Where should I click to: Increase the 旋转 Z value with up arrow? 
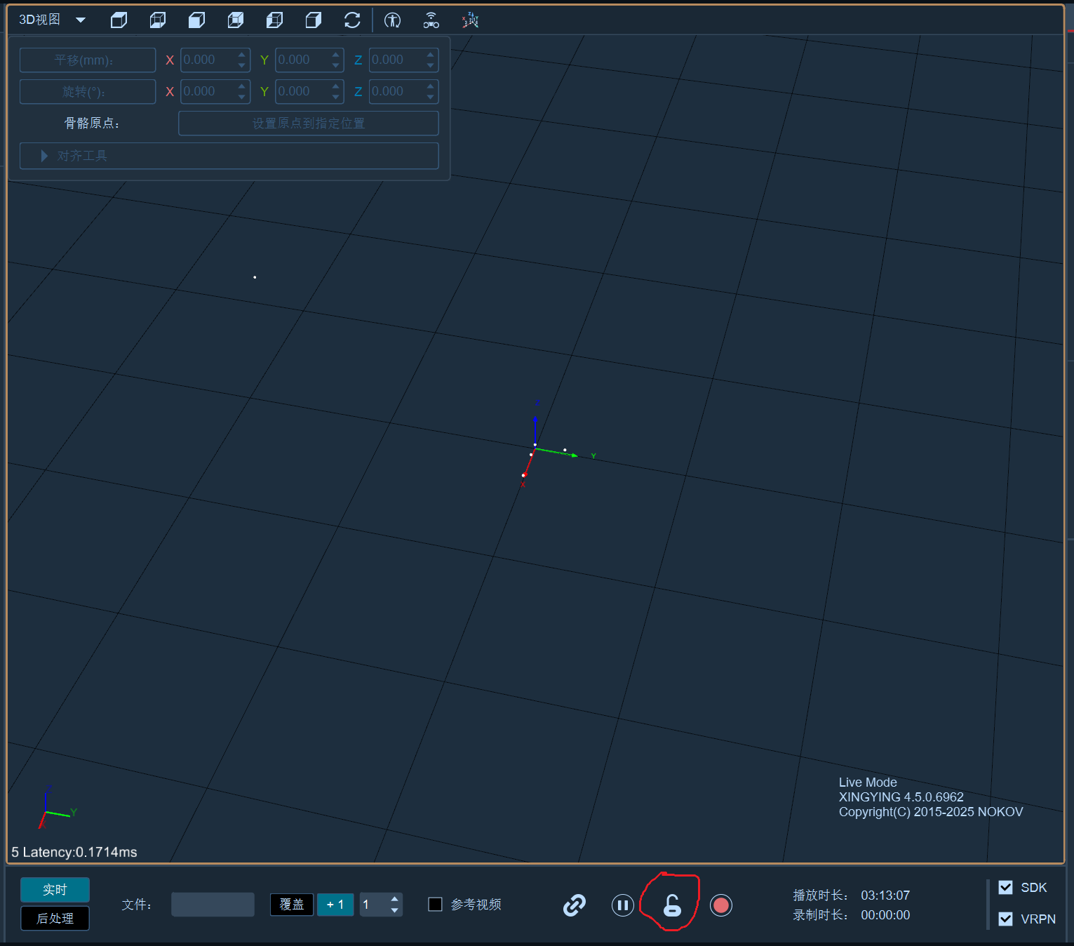431,86
